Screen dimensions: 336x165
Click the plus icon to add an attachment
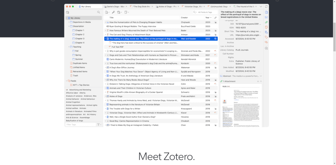pyautogui.click(x=258, y=82)
